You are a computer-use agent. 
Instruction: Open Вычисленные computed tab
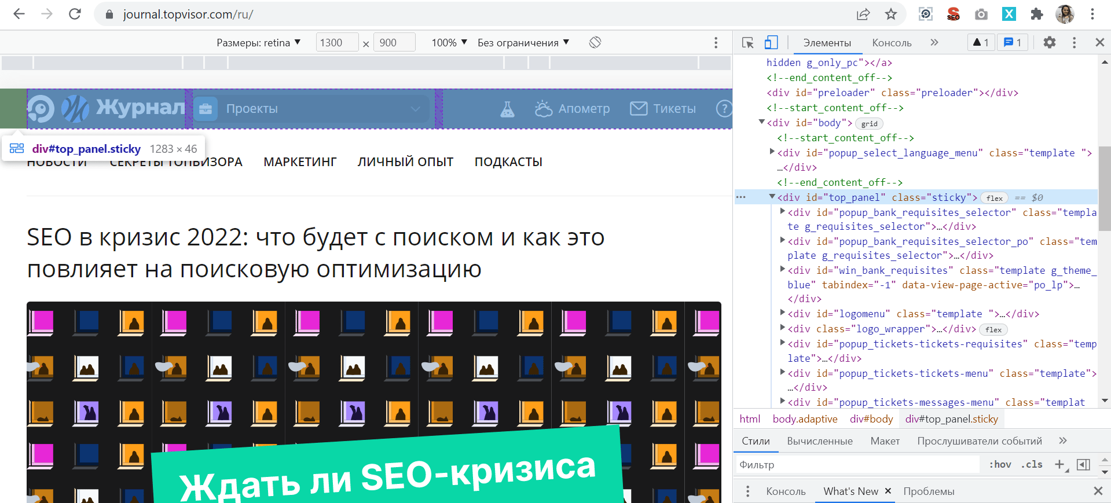pyautogui.click(x=820, y=440)
